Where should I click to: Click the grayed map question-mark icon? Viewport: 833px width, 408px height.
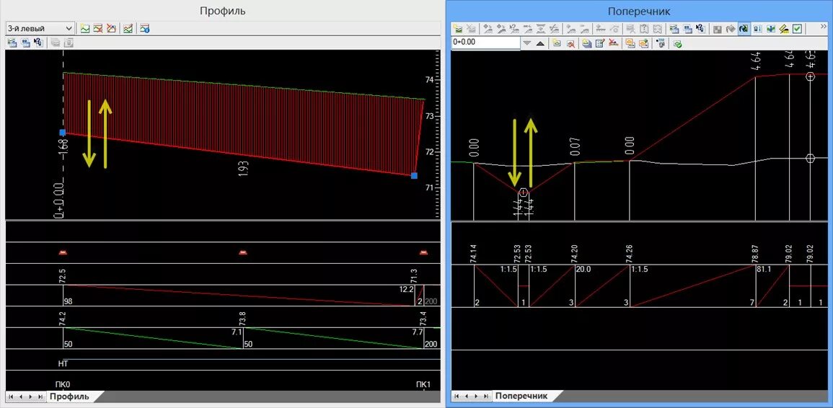tap(645, 29)
